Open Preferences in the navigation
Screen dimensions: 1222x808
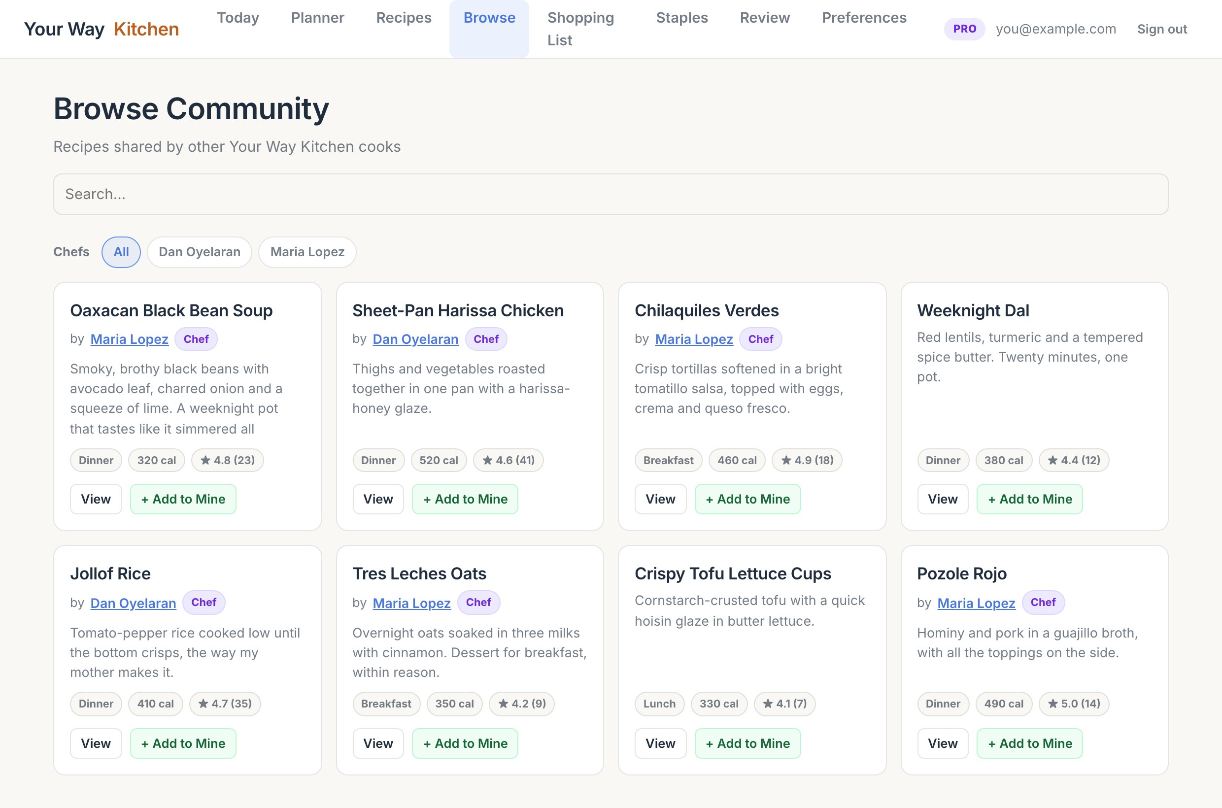(864, 18)
